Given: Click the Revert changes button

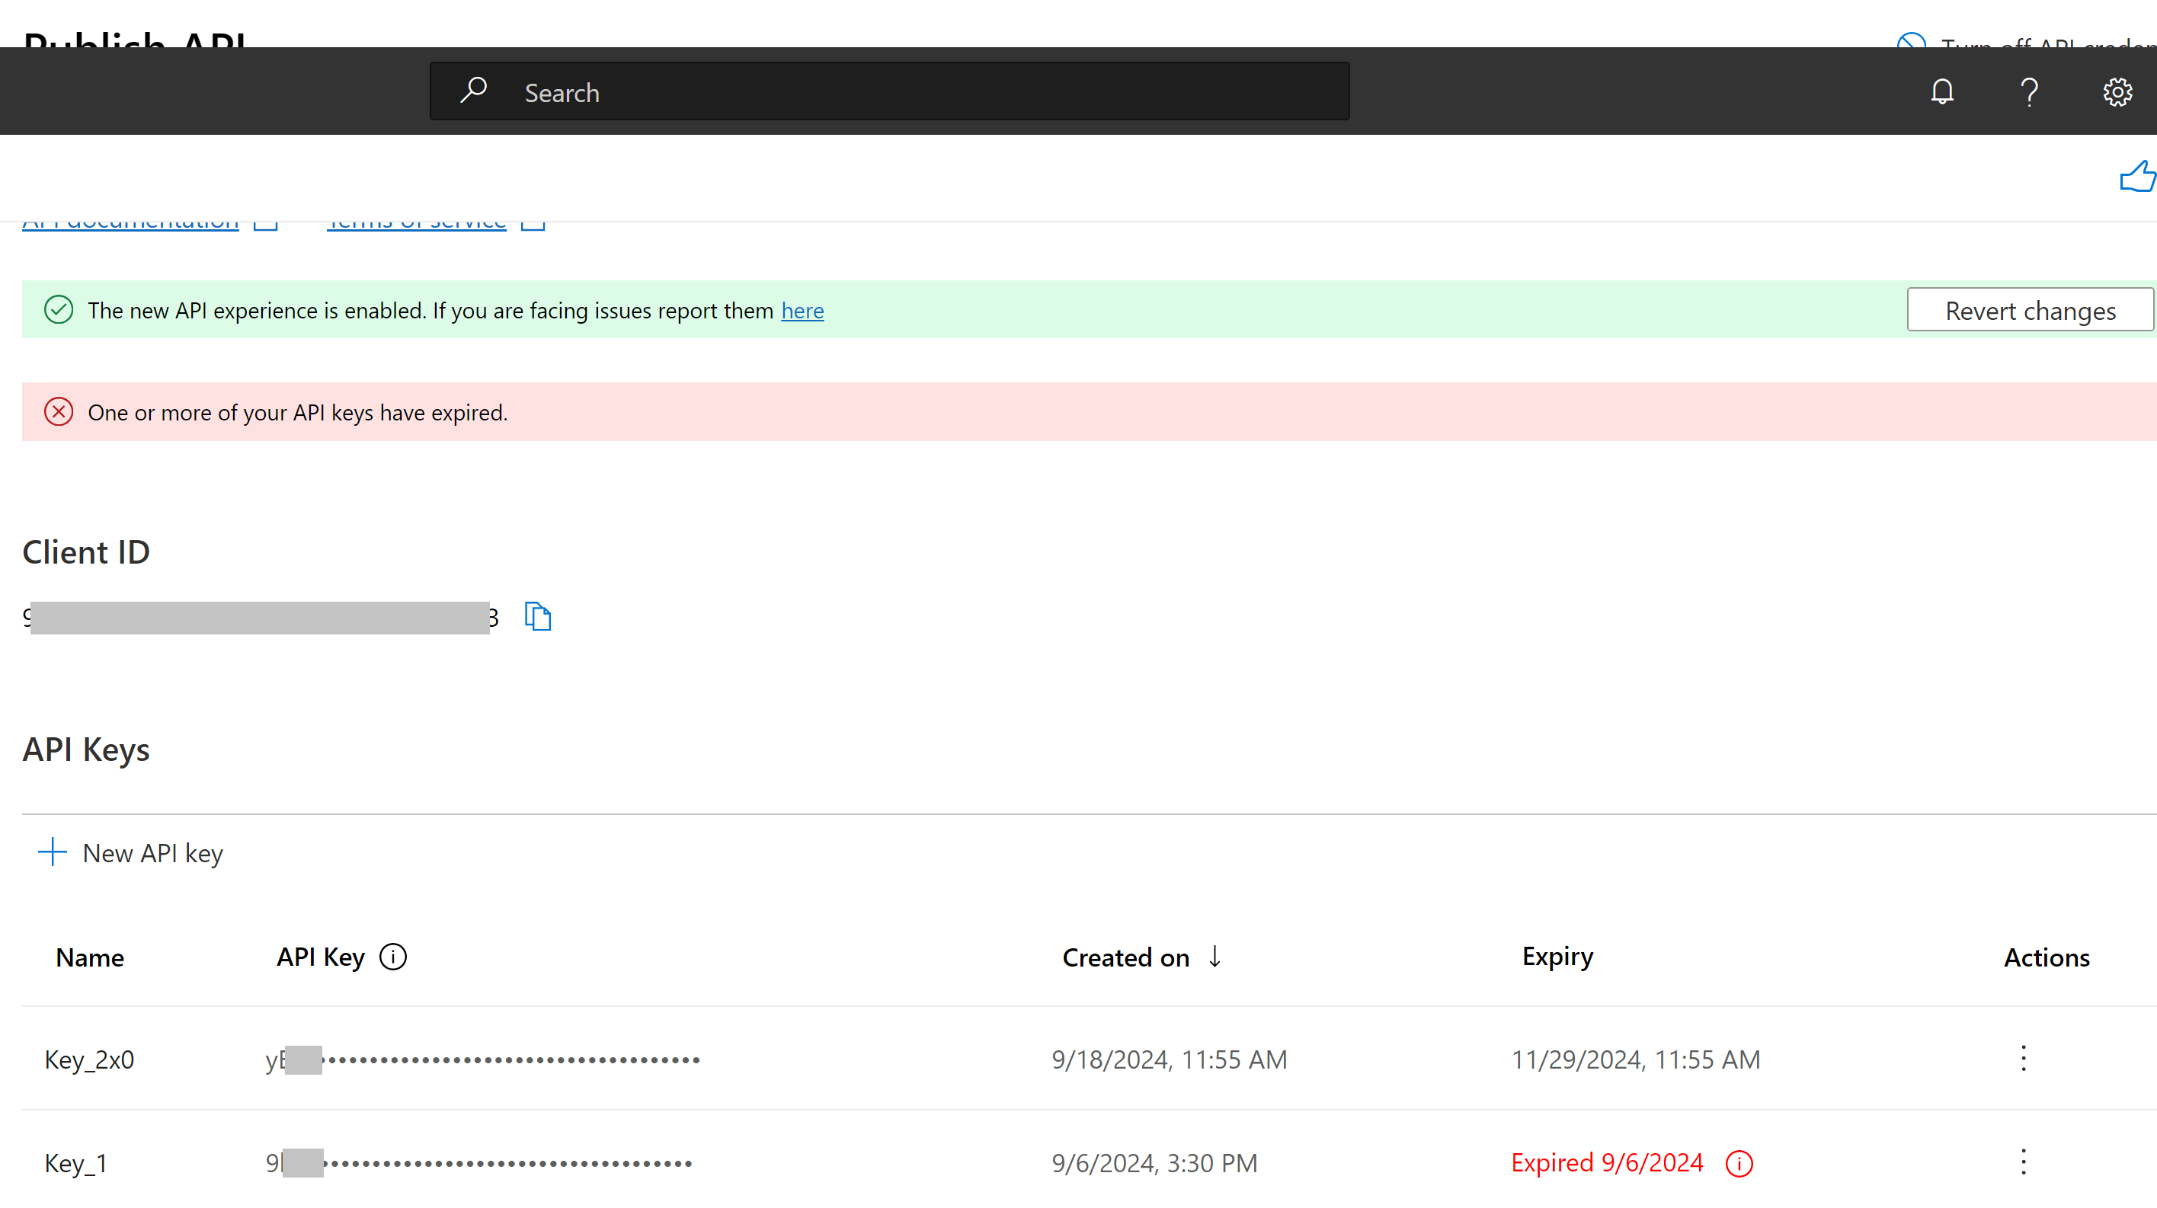Looking at the screenshot, I should [2031, 309].
